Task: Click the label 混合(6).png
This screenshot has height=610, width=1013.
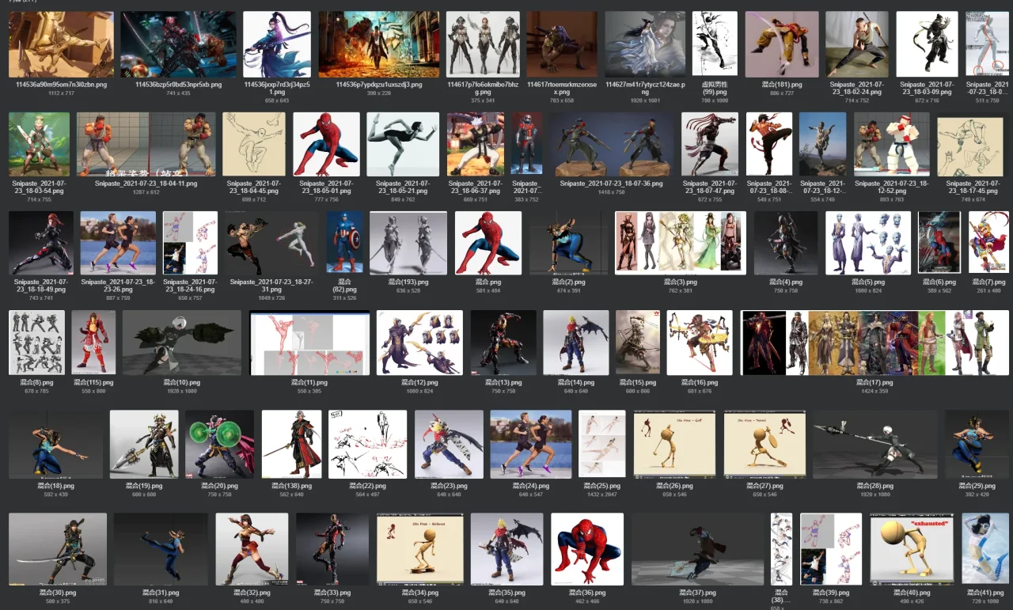Action: click(x=939, y=282)
